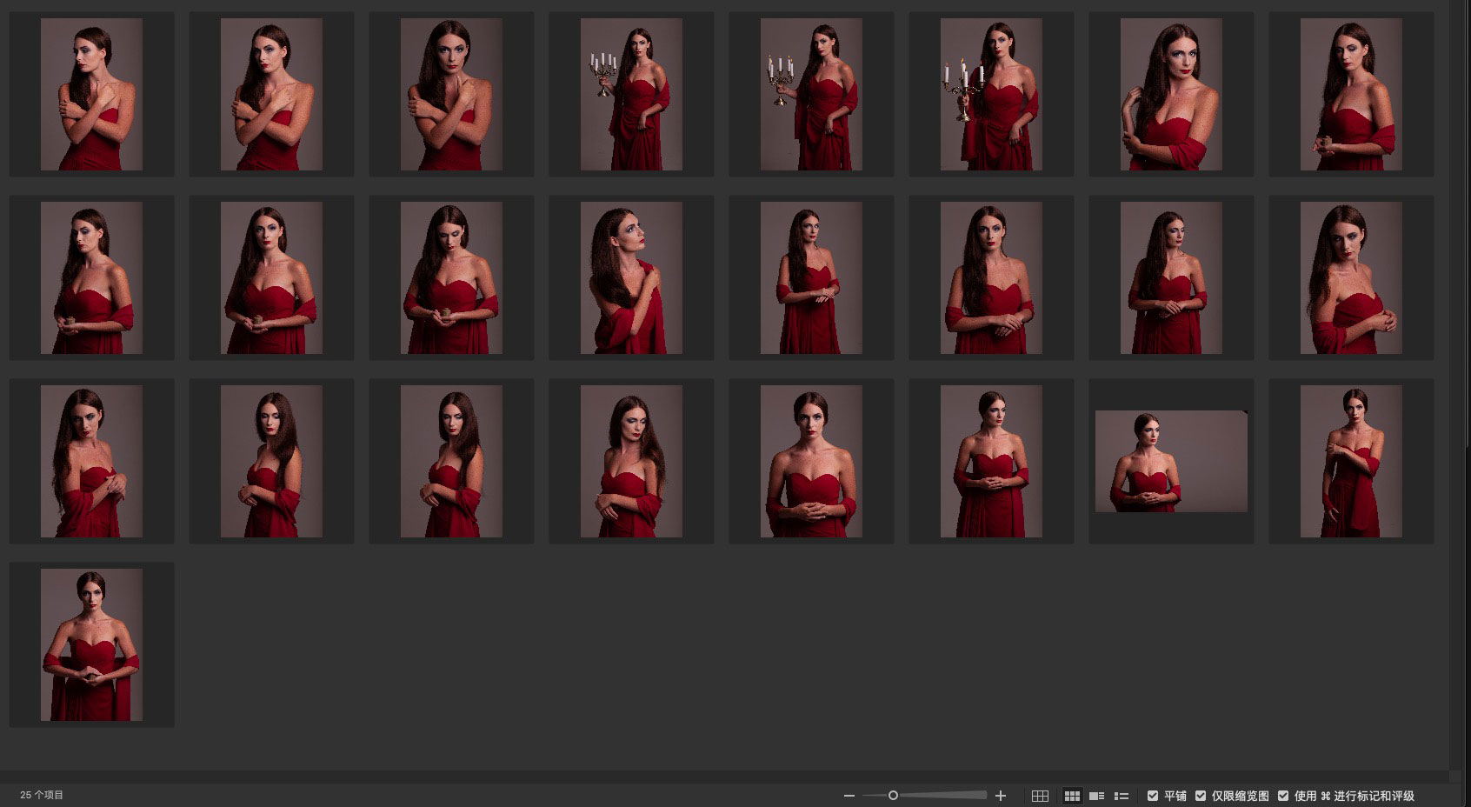Click the plus icon to enlarge thumbnails

click(x=1001, y=796)
